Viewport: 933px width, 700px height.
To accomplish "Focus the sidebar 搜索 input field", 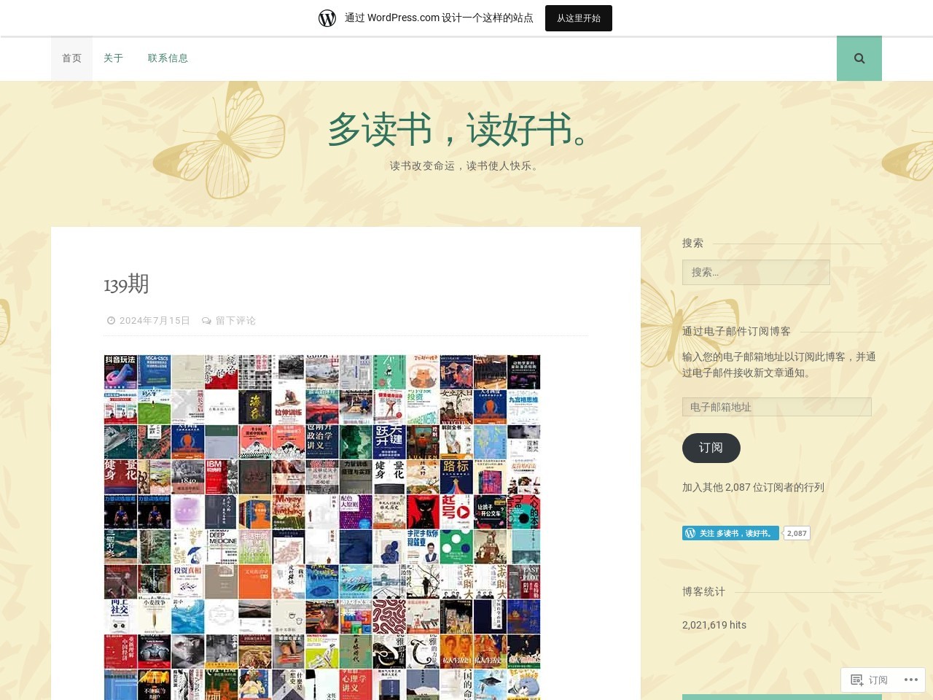I will coord(756,272).
